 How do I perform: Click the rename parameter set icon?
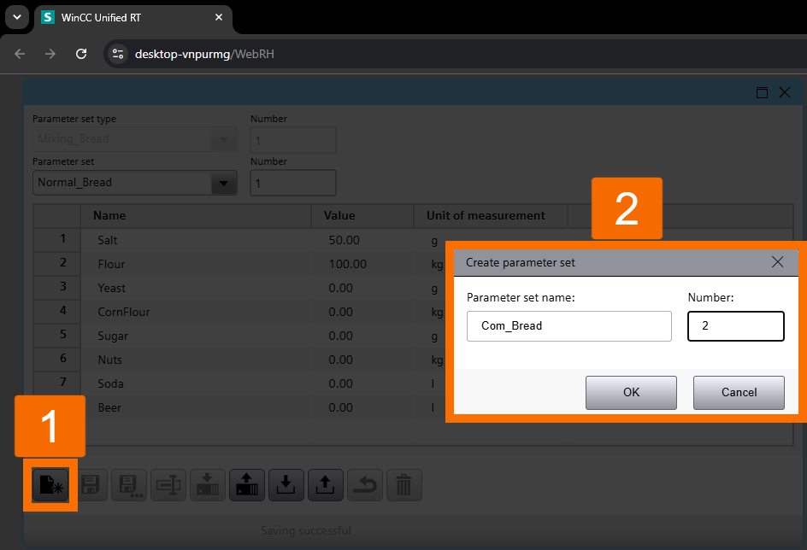point(168,485)
